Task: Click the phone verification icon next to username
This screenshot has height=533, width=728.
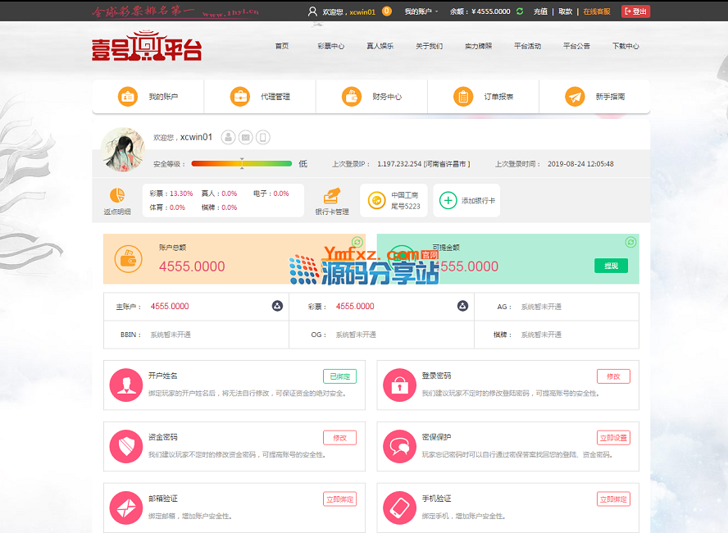Action: pyautogui.click(x=262, y=138)
